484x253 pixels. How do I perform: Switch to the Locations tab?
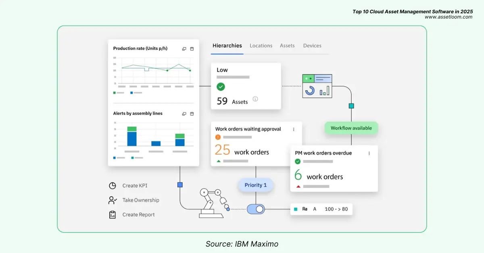pos(261,46)
